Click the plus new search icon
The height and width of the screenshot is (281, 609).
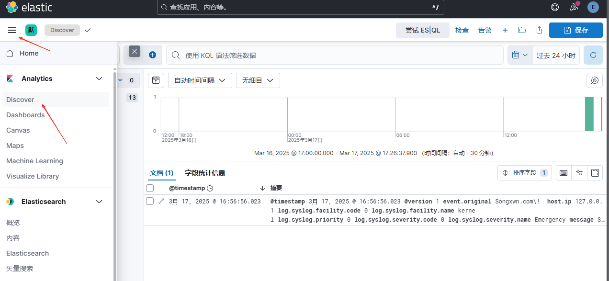tap(505, 30)
